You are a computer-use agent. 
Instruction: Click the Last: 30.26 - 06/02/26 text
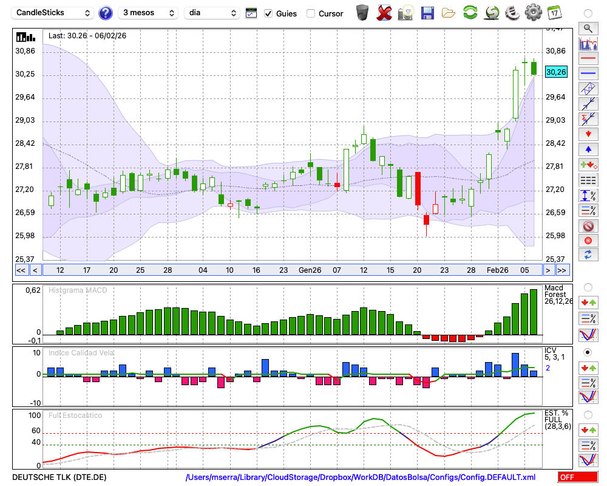point(87,36)
